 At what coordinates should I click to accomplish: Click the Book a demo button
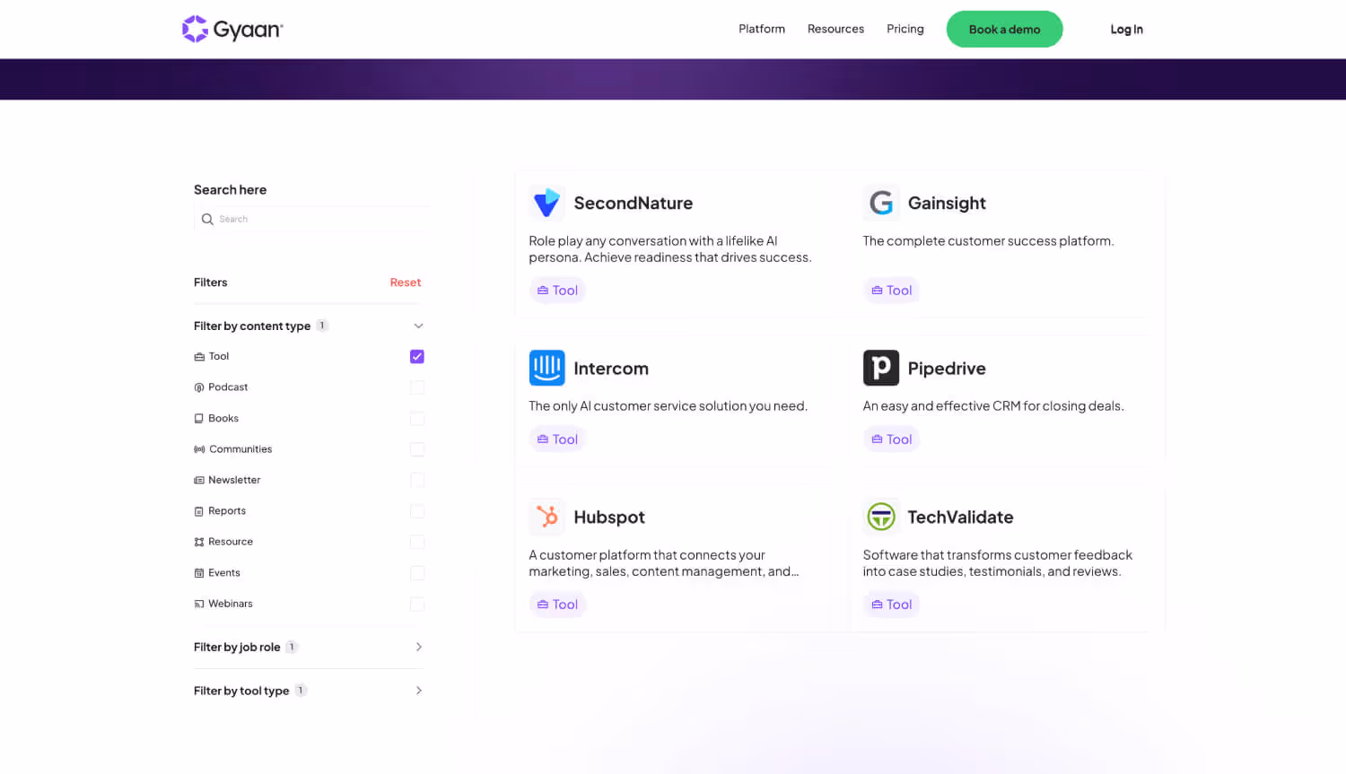(x=1004, y=29)
